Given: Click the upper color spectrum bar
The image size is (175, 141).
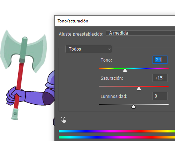Looking at the screenshot, I should click(117, 131).
